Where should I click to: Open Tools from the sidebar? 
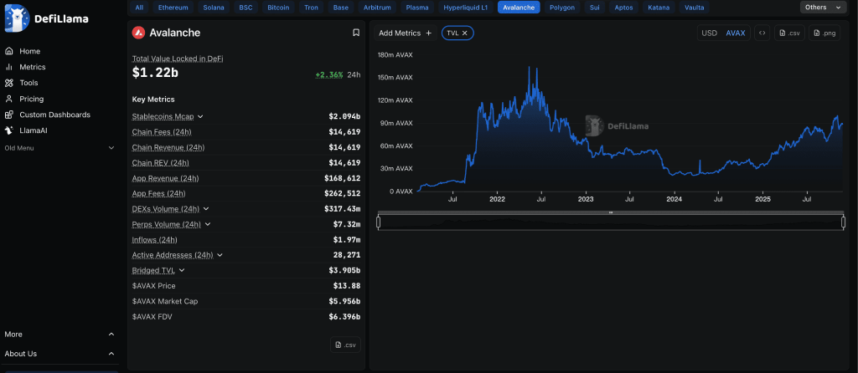[28, 83]
